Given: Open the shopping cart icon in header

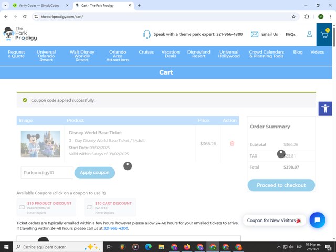Looking at the screenshot, I should pyautogui.click(x=324, y=35).
